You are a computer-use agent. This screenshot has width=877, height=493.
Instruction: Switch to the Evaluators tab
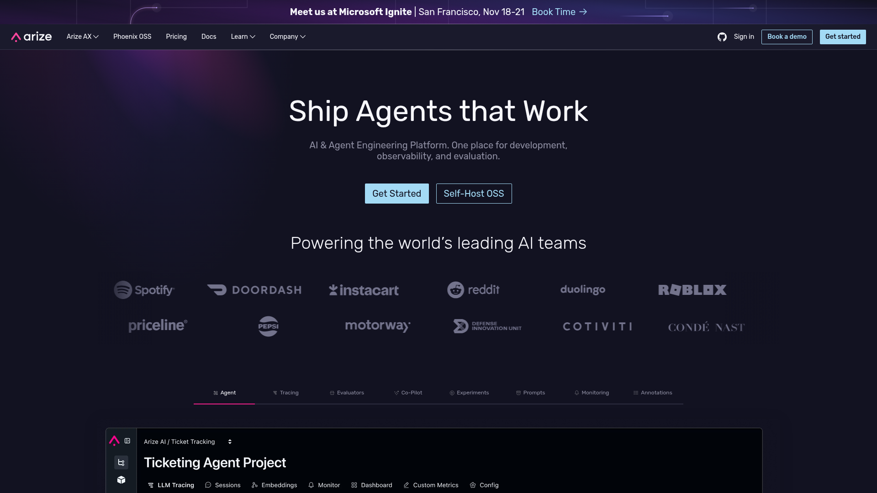(347, 393)
